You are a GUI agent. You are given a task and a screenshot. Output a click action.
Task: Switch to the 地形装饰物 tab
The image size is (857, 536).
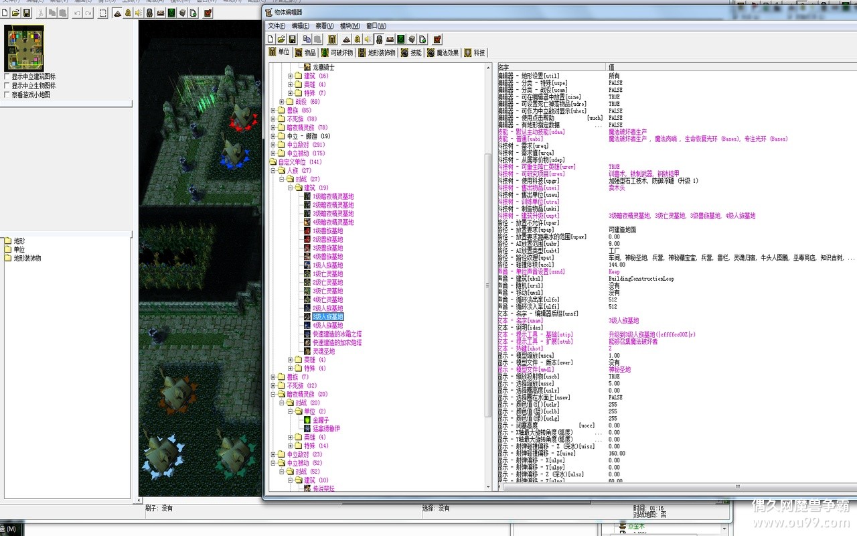coord(377,52)
